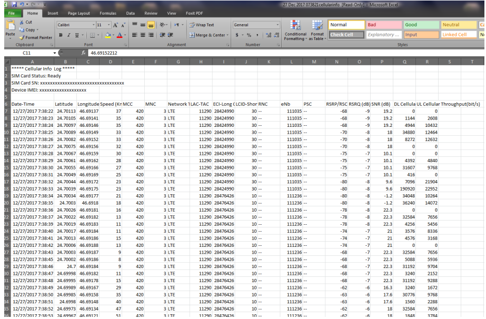486x319 pixels.
Task: Align text left
Action: (x=134, y=35)
